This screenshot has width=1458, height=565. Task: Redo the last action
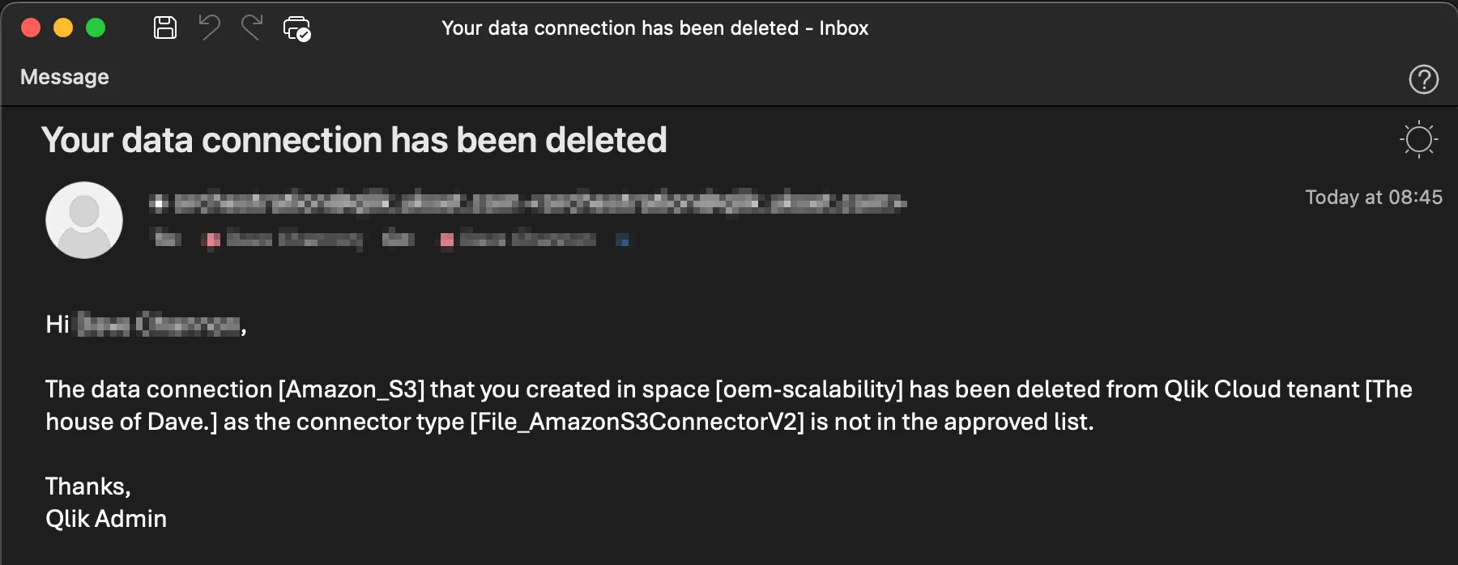pos(252,27)
